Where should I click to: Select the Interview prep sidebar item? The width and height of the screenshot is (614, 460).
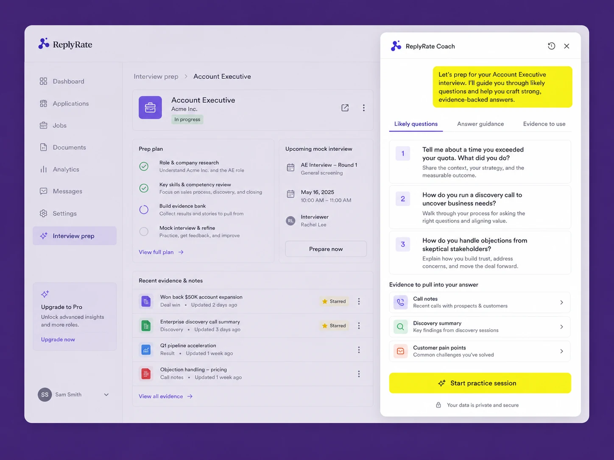pyautogui.click(x=74, y=236)
